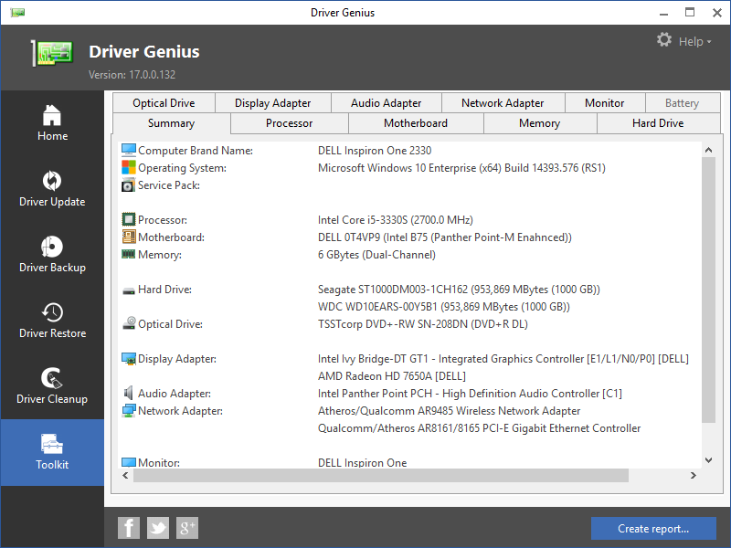Select the Toolkit sidebar item

point(52,452)
